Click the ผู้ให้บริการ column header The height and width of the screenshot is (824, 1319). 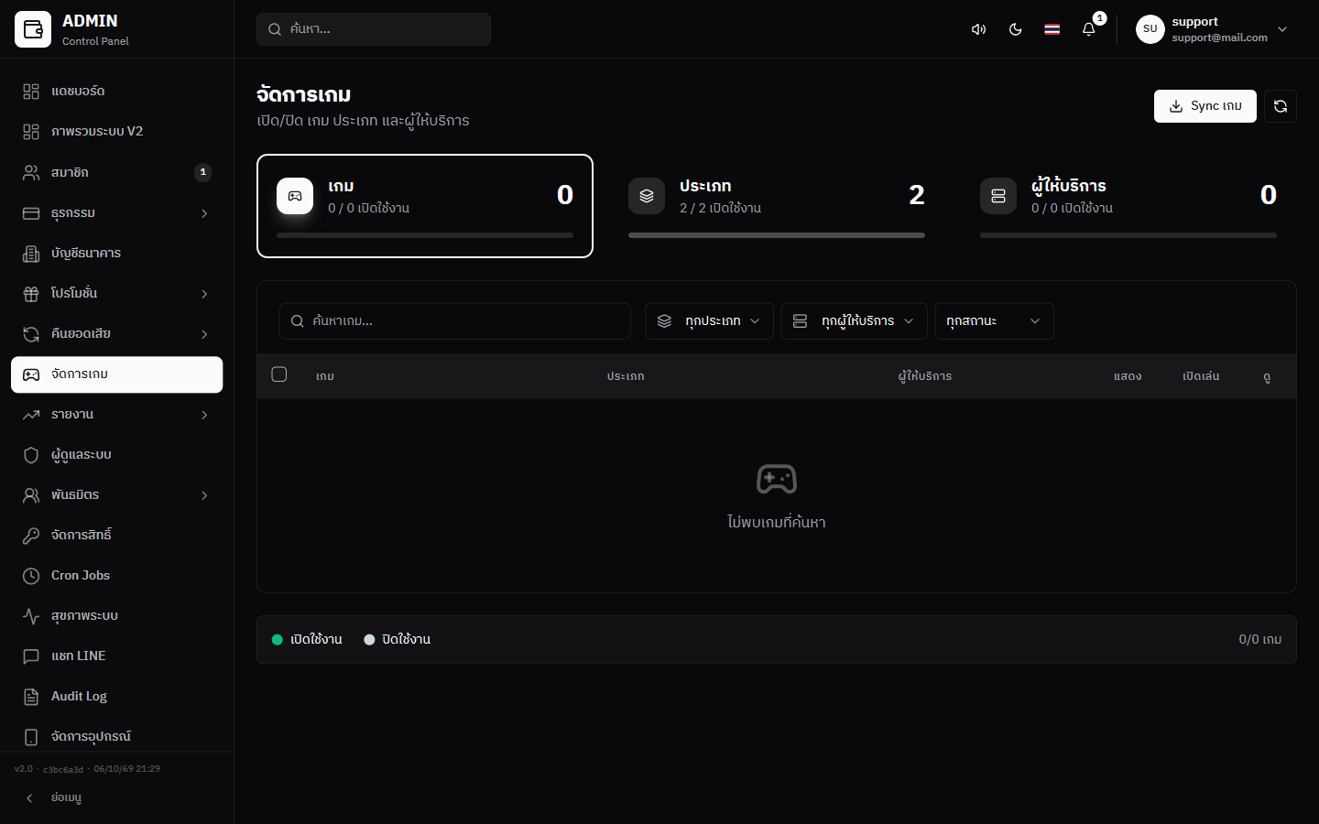[925, 376]
